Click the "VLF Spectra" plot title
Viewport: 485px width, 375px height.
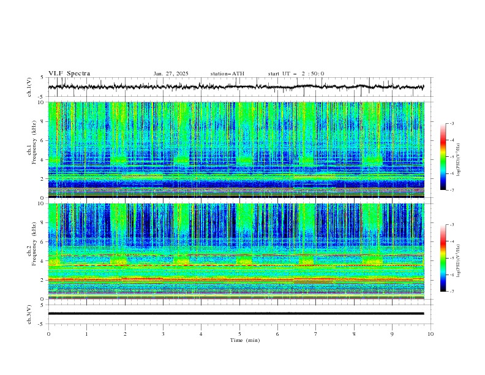click(69, 74)
